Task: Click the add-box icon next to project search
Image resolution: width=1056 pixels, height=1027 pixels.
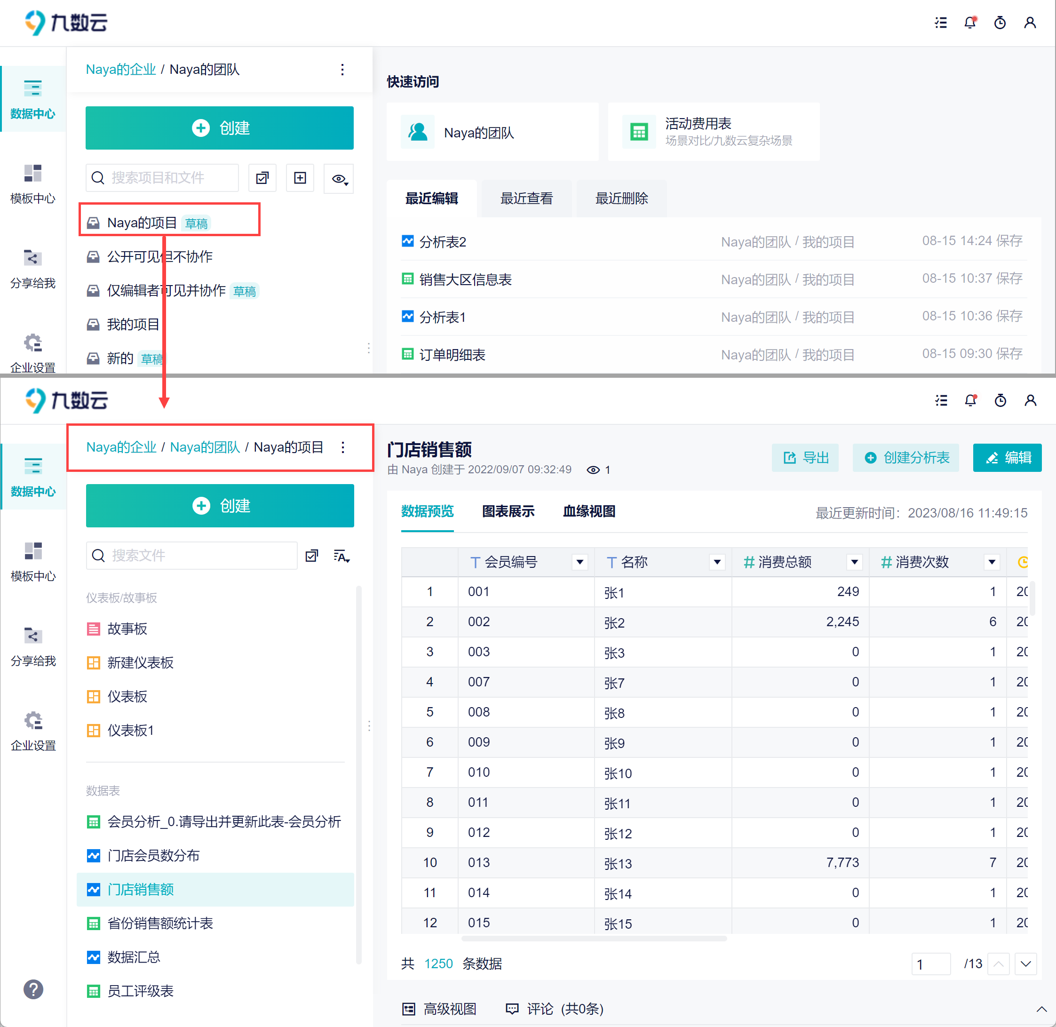Action: coord(301,178)
